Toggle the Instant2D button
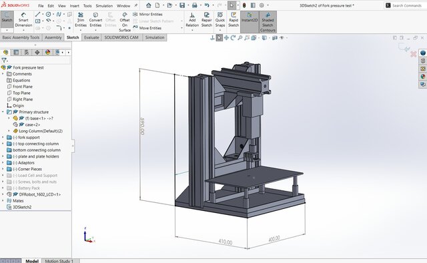This screenshot has width=427, height=263. [x=250, y=22]
